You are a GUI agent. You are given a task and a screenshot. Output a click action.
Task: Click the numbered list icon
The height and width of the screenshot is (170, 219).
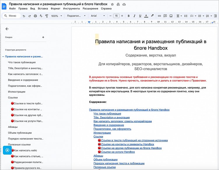[208, 16]
